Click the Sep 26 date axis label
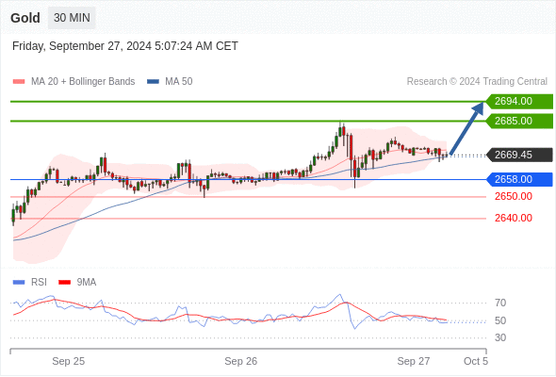Image resolution: width=556 pixels, height=377 pixels. coord(240,361)
